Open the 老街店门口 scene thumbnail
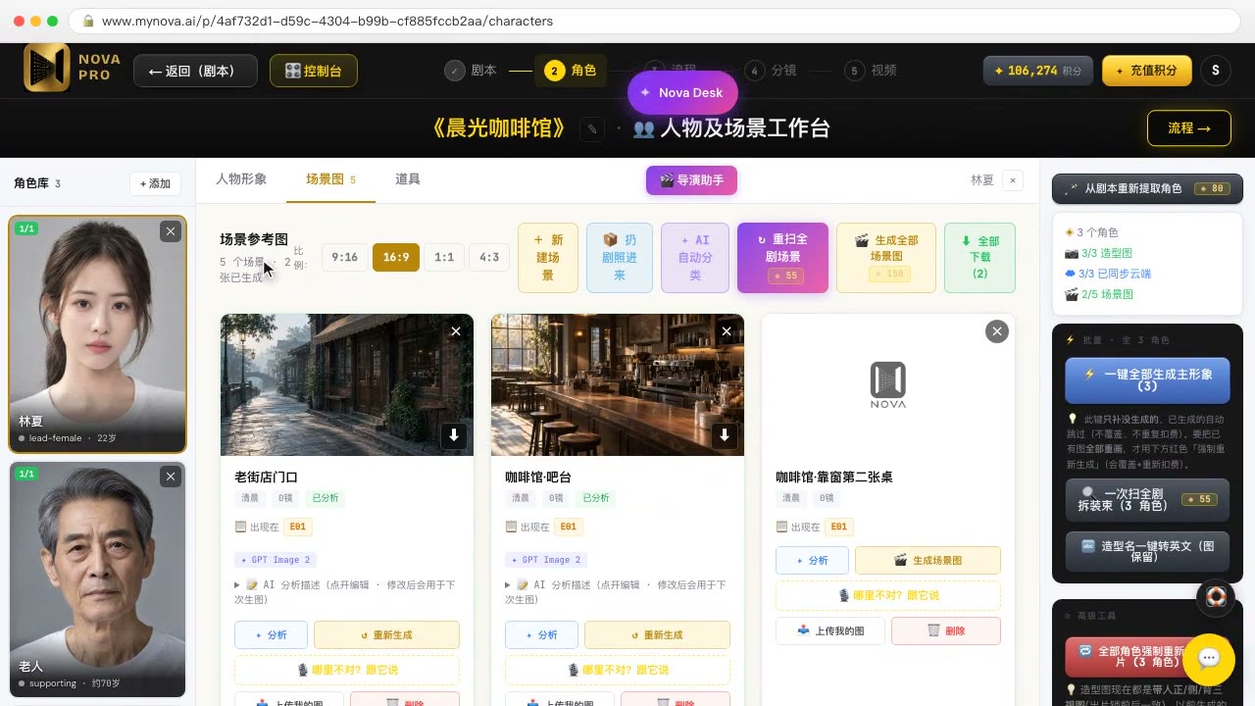Viewport: 1255px width, 706px height. point(347,384)
